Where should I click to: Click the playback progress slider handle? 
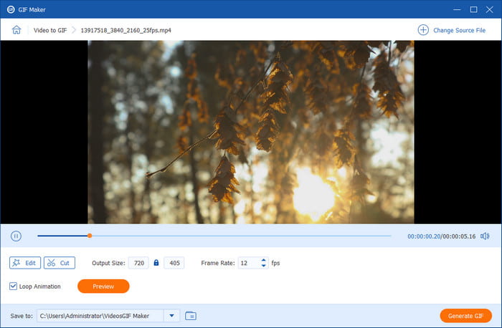[90, 236]
